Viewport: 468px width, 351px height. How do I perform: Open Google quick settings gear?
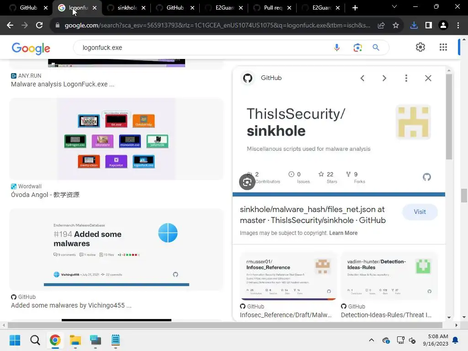[420, 47]
